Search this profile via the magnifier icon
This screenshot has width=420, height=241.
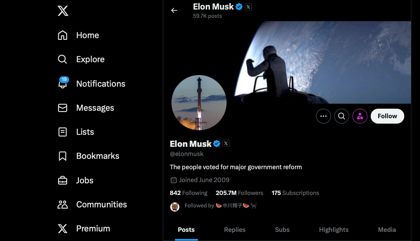(342, 116)
